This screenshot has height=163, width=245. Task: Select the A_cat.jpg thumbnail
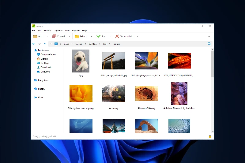(114, 94)
